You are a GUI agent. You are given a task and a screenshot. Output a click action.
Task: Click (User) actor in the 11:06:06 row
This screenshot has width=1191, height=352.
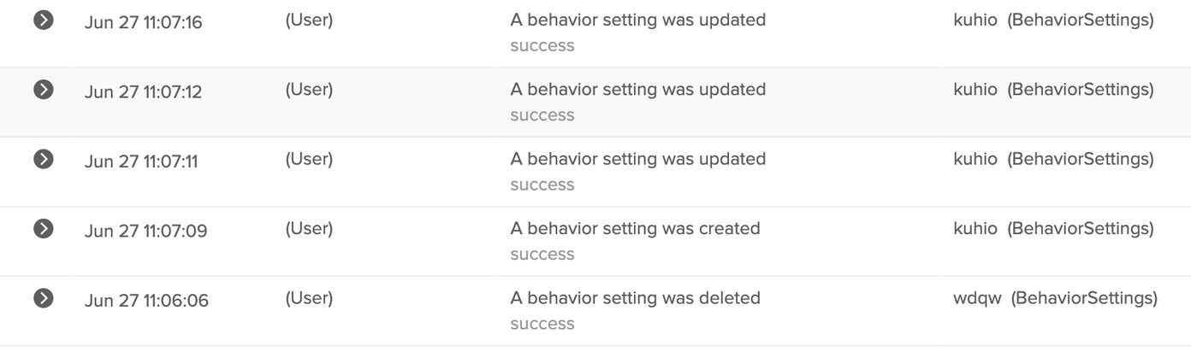point(309,298)
